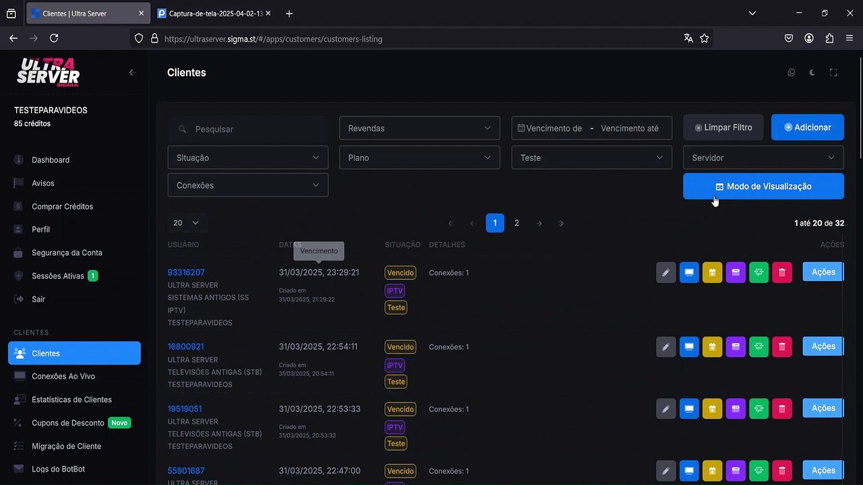
Task: Focus the Pesquisar search field
Action: click(x=247, y=129)
